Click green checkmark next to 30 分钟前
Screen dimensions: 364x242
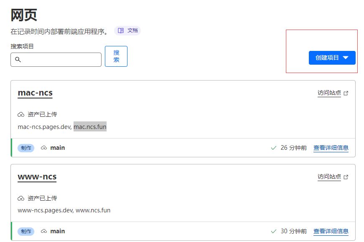pos(274,231)
